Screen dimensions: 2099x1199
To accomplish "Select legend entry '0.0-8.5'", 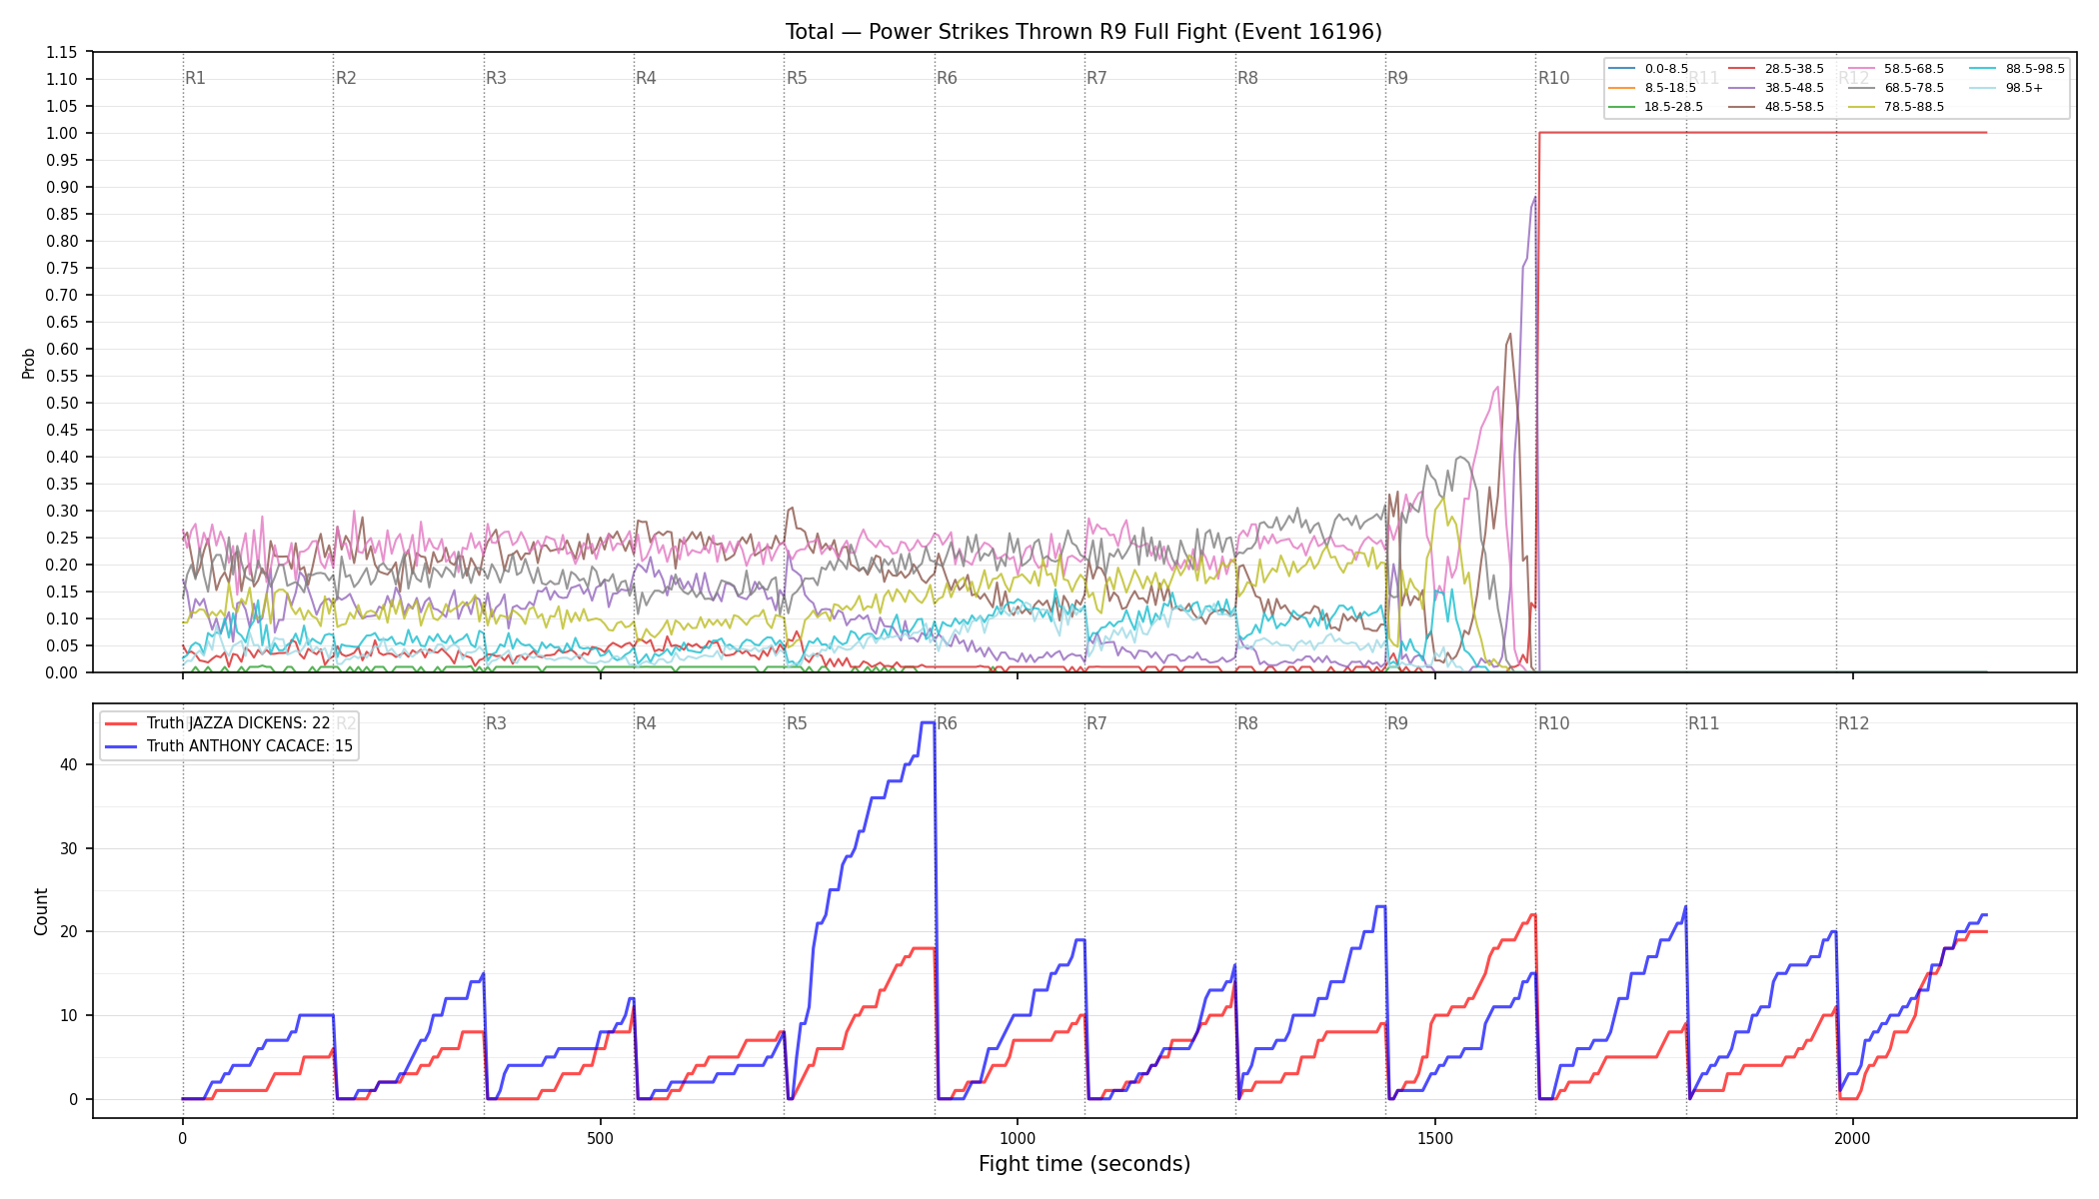I will coord(1648,69).
